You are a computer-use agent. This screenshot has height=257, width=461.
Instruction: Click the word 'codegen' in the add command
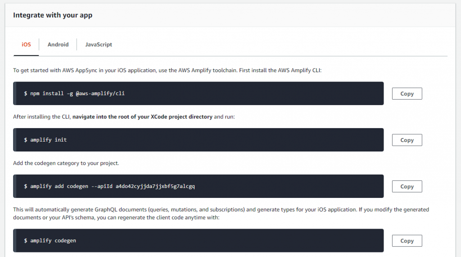tap(77, 186)
